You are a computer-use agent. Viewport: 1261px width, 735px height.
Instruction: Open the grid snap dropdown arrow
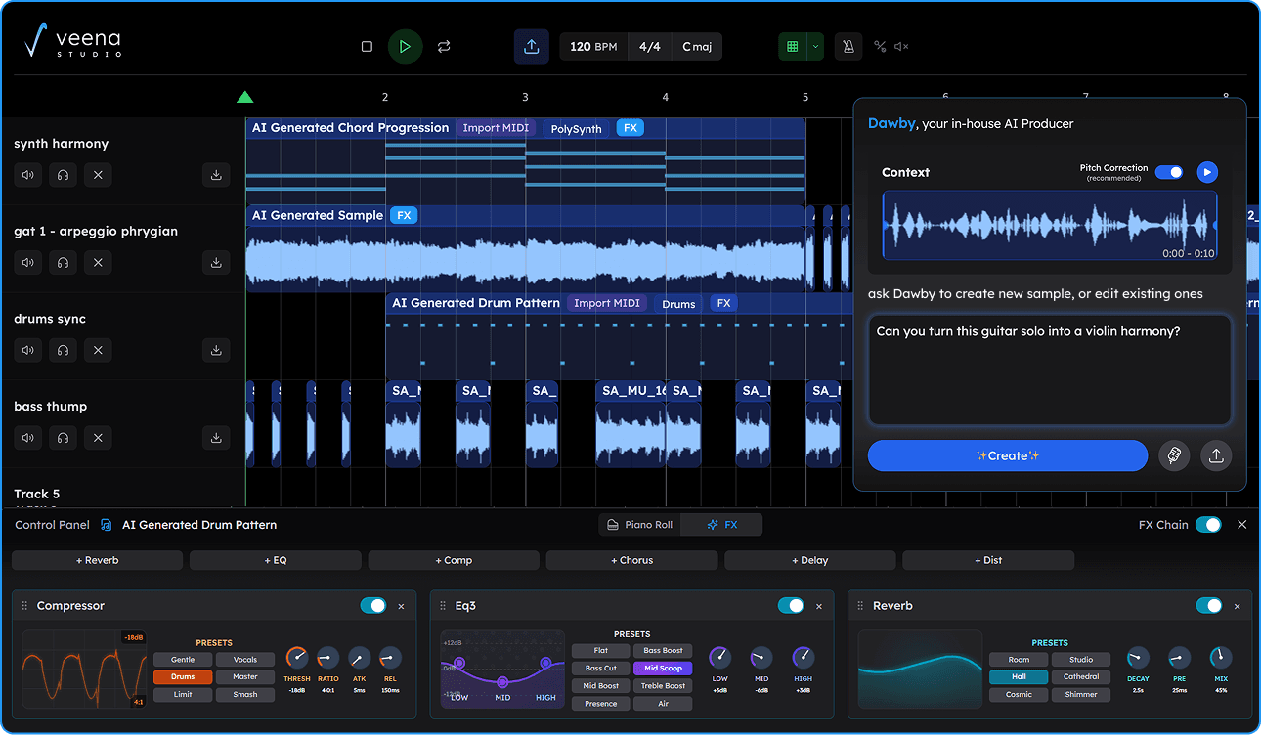coord(815,46)
